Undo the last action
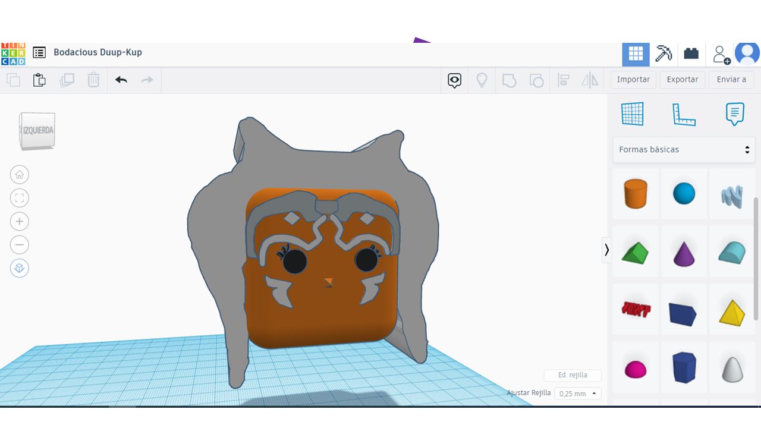 [x=121, y=80]
